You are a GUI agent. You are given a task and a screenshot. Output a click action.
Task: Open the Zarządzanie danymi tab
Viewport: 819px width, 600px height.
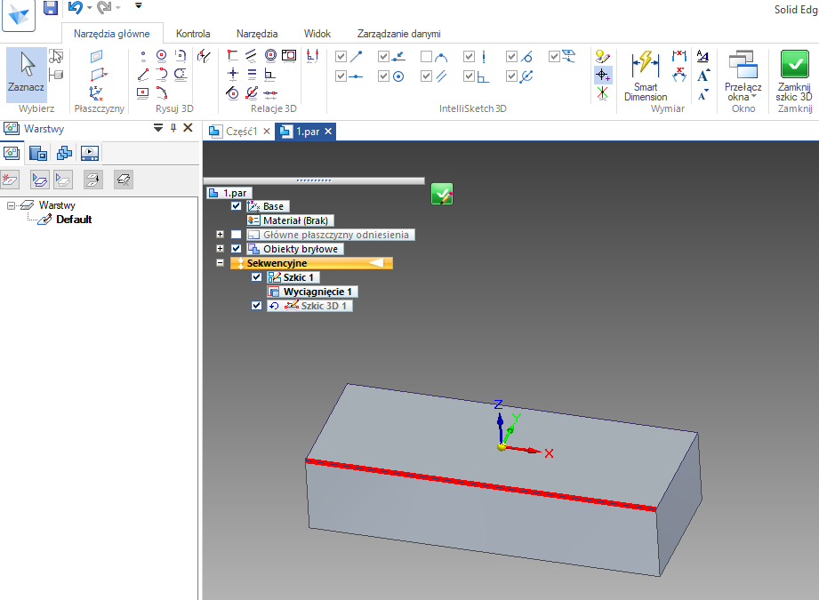click(x=399, y=34)
